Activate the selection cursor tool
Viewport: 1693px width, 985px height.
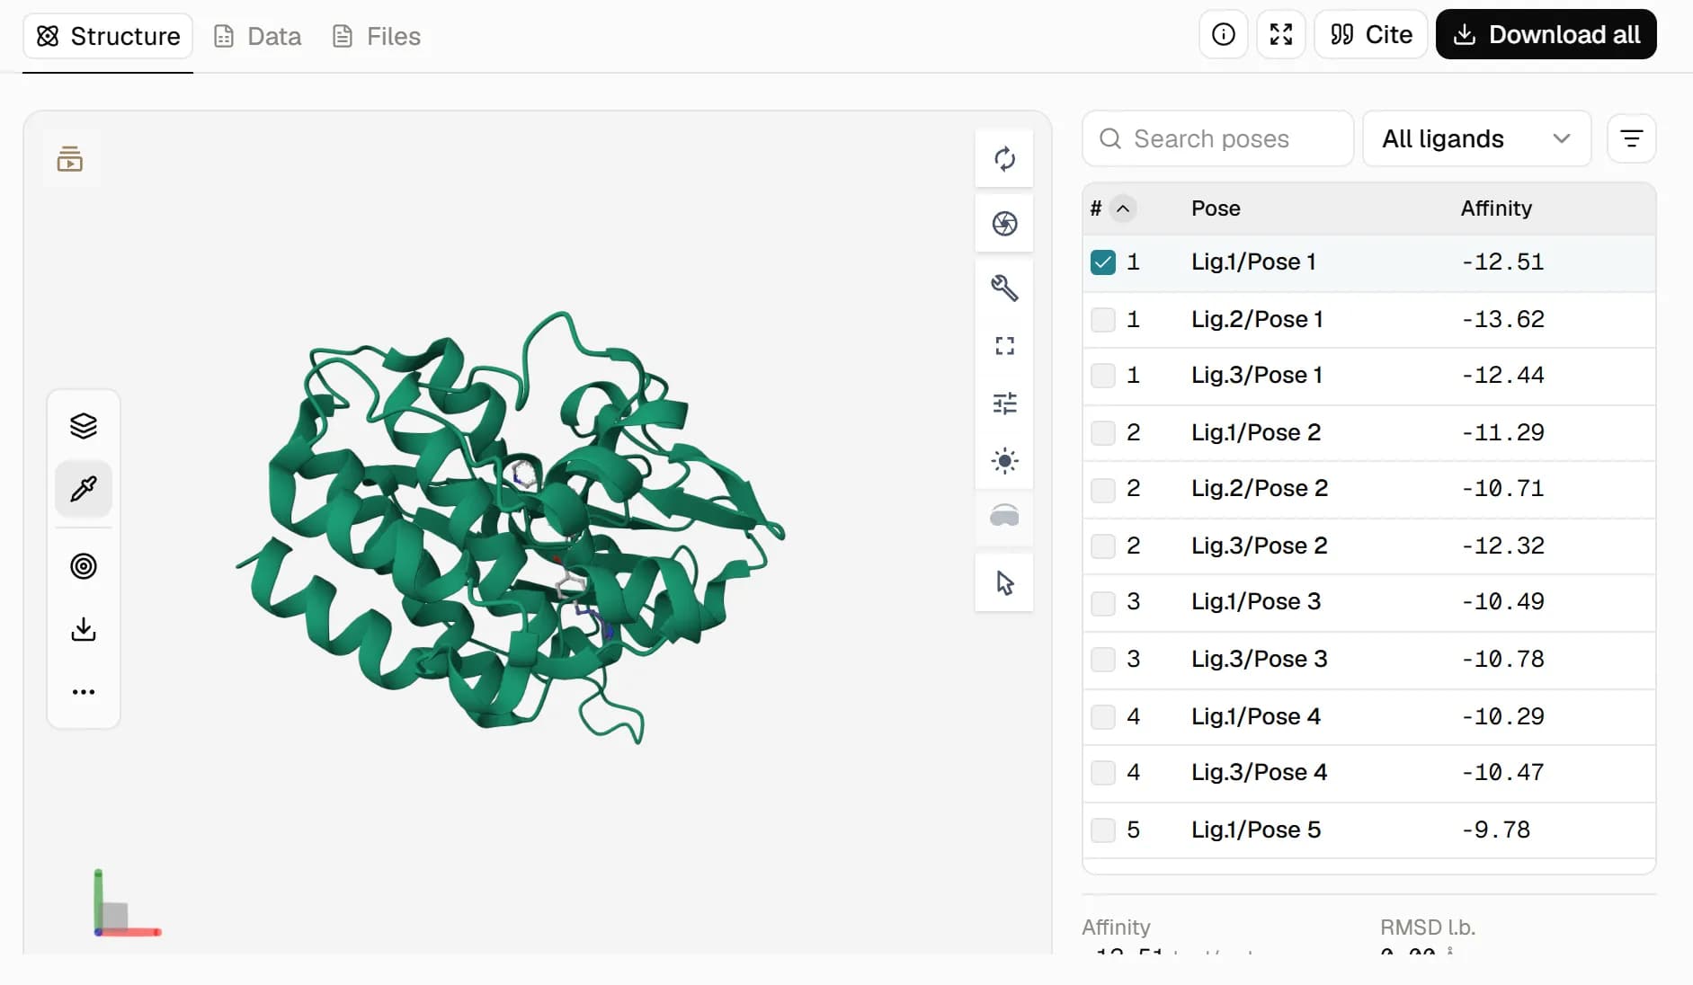[x=1004, y=583]
